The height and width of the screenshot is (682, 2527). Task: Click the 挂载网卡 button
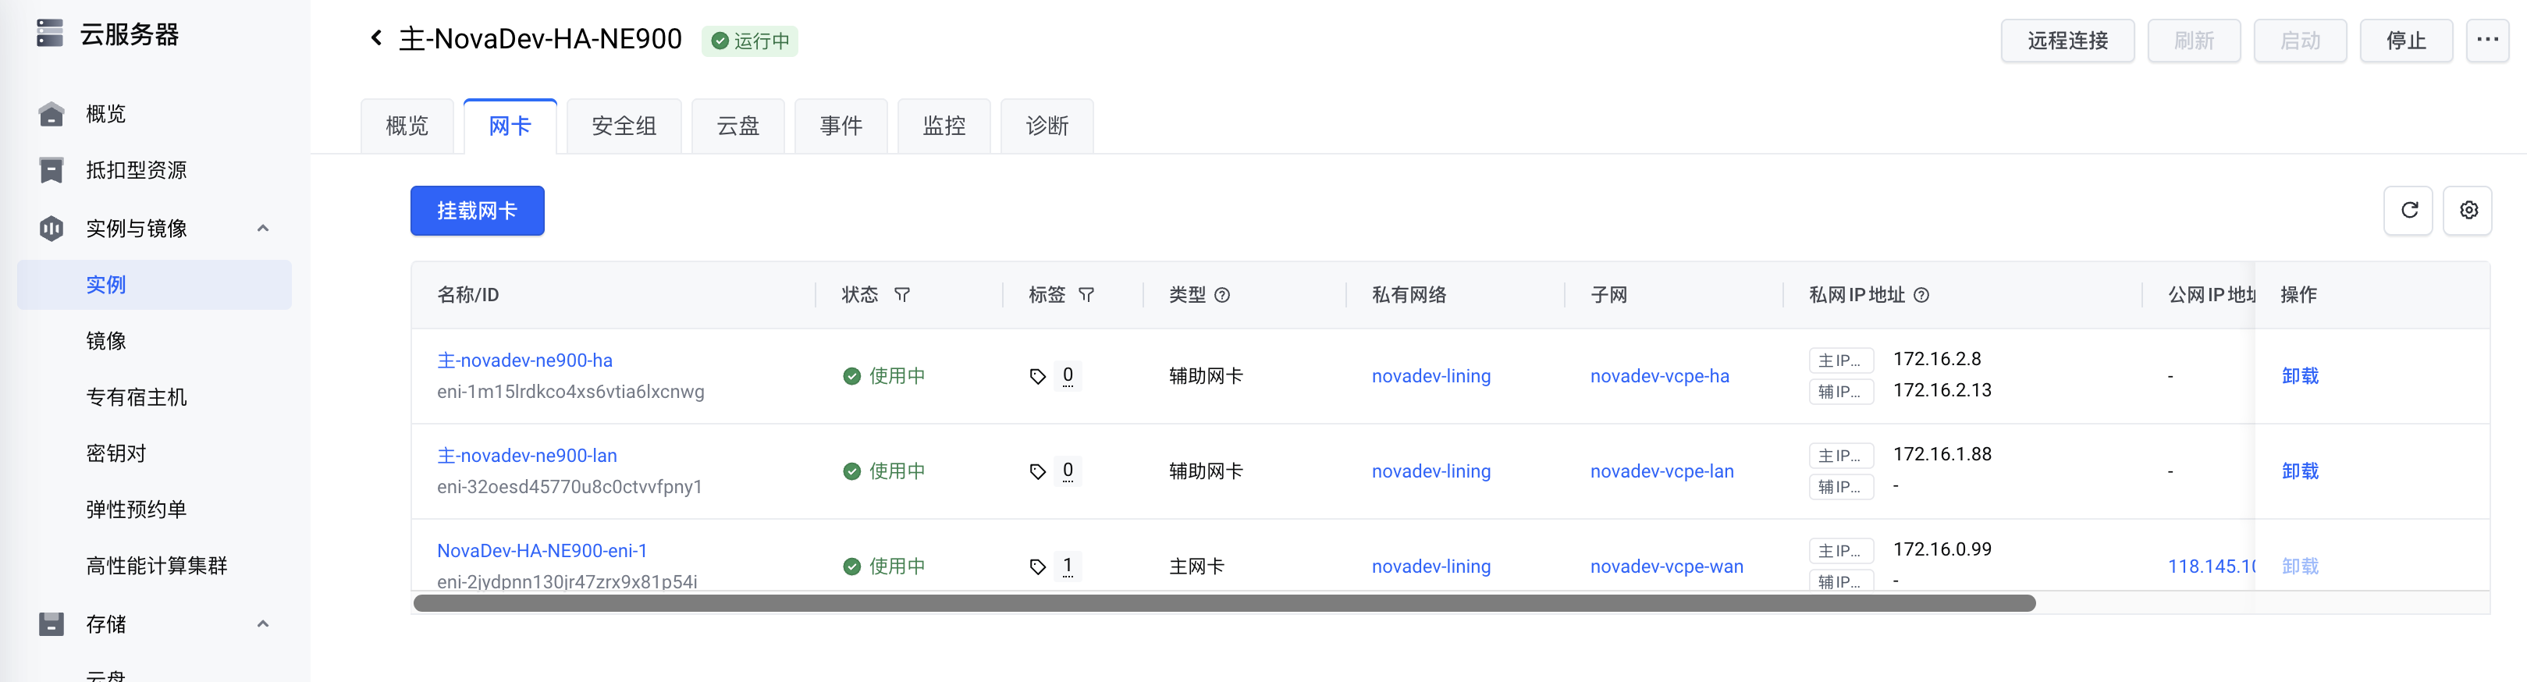(x=477, y=210)
